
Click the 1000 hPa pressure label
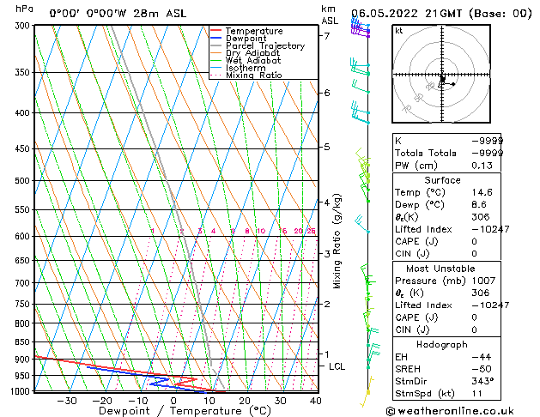point(21,391)
